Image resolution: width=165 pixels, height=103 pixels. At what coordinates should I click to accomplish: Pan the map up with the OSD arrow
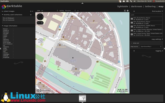pyautogui.click(x=40, y=14)
